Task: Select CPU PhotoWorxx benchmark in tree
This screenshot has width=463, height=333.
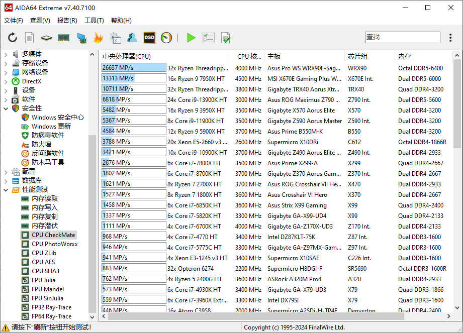Action: click(54, 244)
